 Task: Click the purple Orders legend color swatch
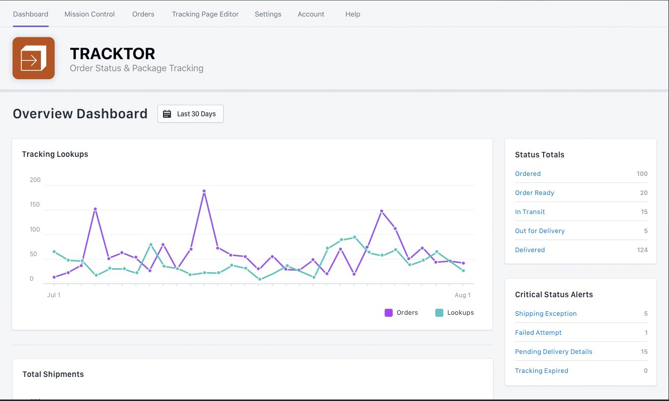[389, 313]
